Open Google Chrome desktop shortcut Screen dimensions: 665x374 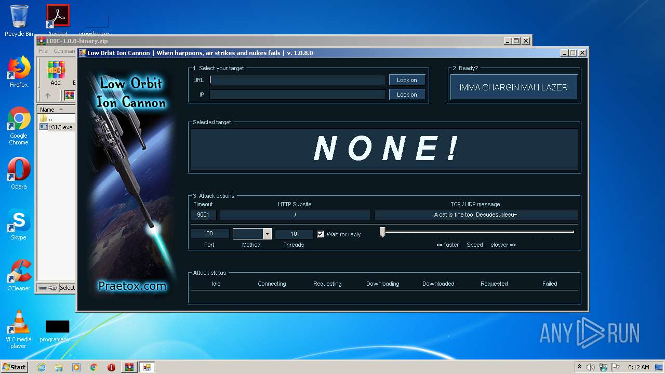click(x=19, y=126)
